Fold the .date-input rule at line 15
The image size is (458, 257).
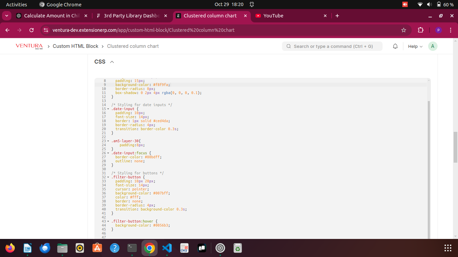[108, 109]
